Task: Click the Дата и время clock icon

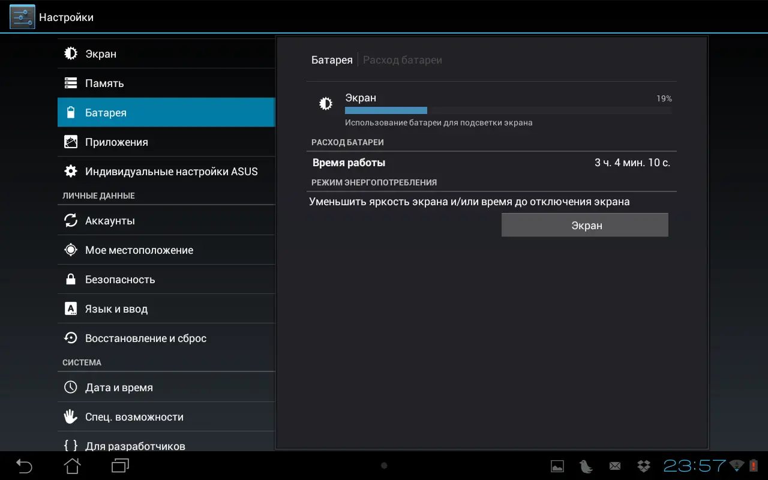Action: (71, 387)
